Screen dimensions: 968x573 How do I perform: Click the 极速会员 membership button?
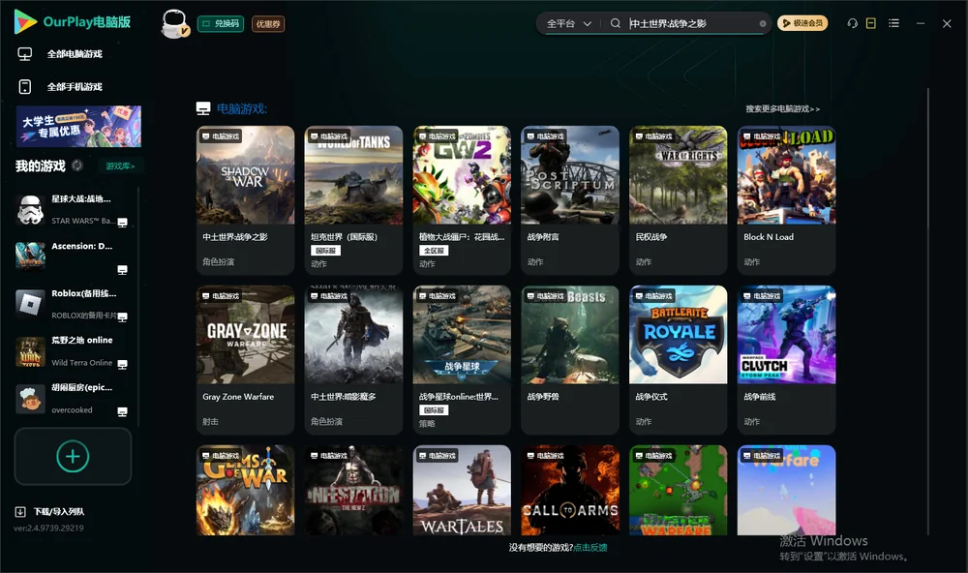click(802, 23)
